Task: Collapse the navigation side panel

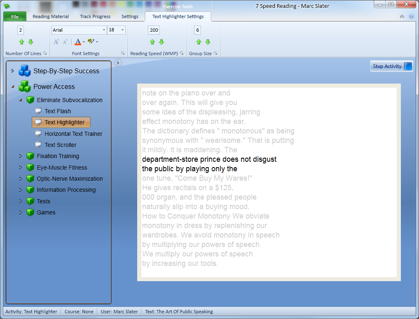Action: (x=118, y=63)
